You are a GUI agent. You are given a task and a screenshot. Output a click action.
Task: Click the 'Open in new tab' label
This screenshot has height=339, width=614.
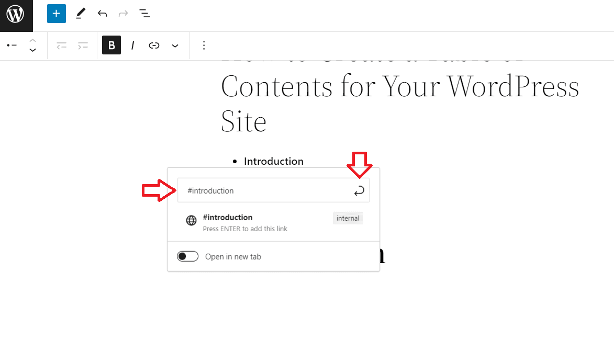(x=233, y=257)
